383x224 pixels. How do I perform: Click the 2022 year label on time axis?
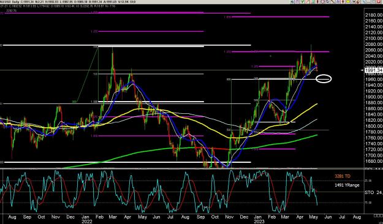[x=87, y=222]
